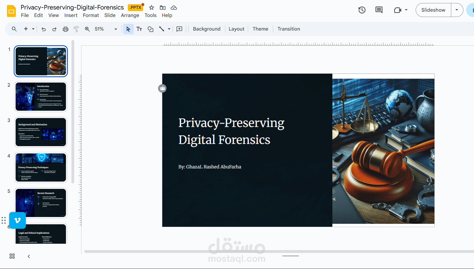Image resolution: width=474 pixels, height=269 pixels.
Task: Open Slideshow options dropdown arrow
Action: (457, 10)
